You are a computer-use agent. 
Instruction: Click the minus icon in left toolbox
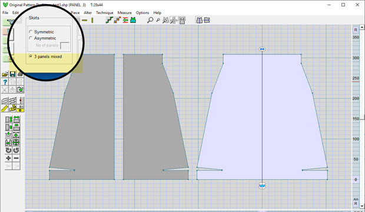(x=16, y=158)
